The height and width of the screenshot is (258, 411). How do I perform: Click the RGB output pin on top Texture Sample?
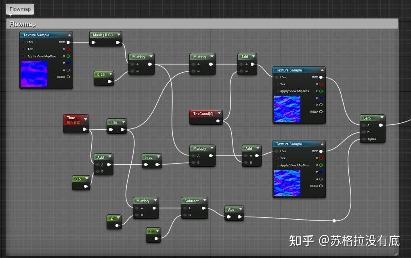tap(68, 42)
